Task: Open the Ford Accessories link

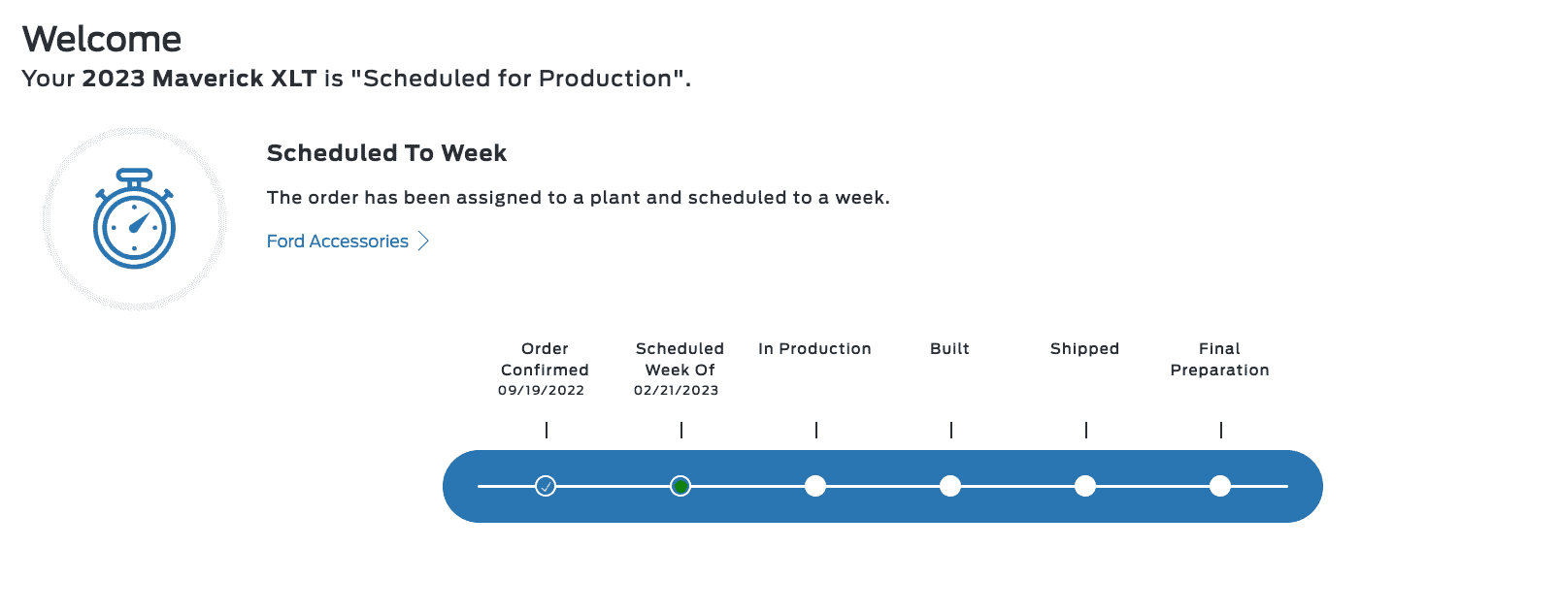Action: [338, 242]
